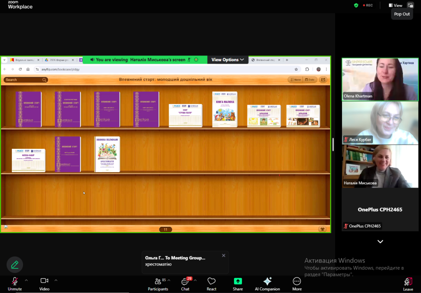Open the View Options dropdown
Viewport: 421px width, 293px height.
[x=228, y=60]
